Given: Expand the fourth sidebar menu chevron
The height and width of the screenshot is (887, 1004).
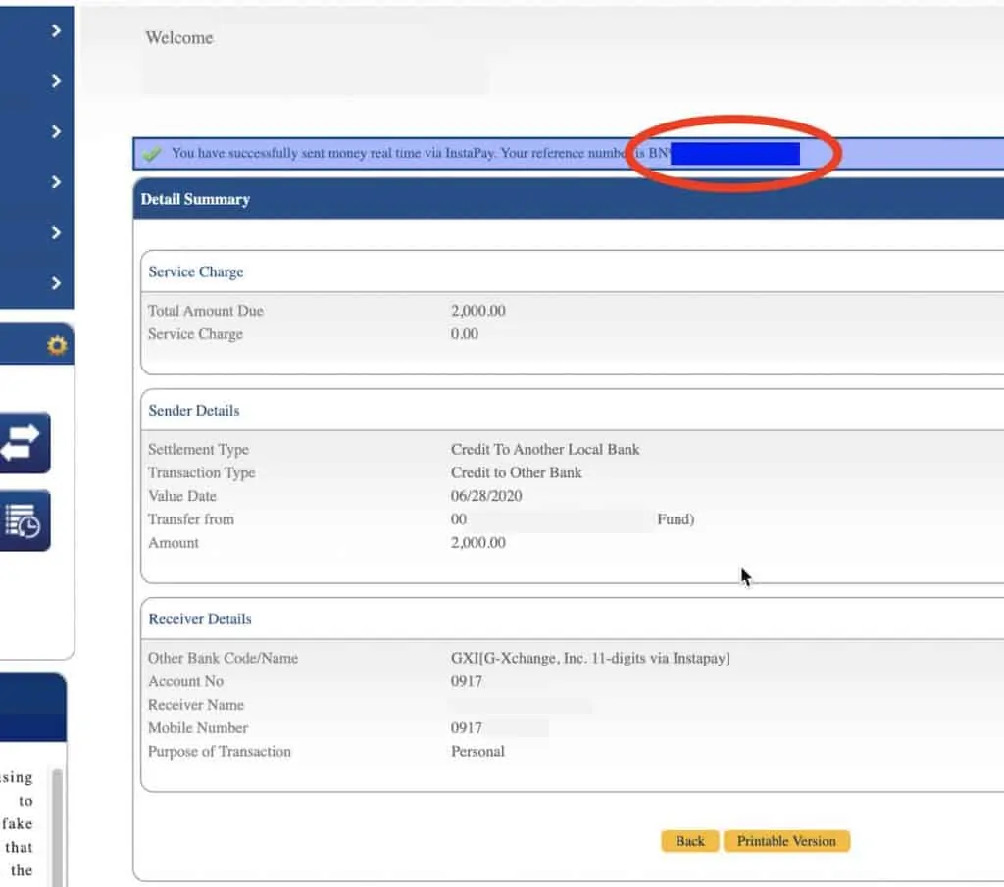Looking at the screenshot, I should [x=56, y=182].
